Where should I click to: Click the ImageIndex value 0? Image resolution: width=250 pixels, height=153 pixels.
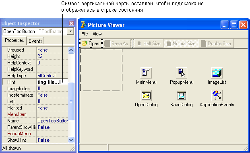coord(39,89)
